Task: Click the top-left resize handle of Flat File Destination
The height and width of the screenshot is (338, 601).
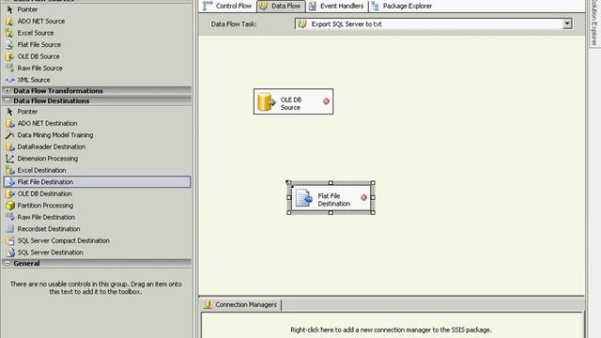Action: click(289, 183)
